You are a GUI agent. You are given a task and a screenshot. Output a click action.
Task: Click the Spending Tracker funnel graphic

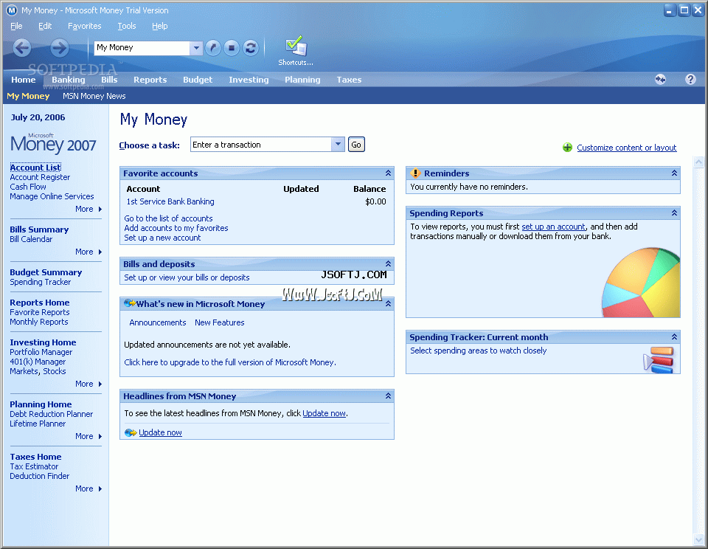pyautogui.click(x=659, y=359)
